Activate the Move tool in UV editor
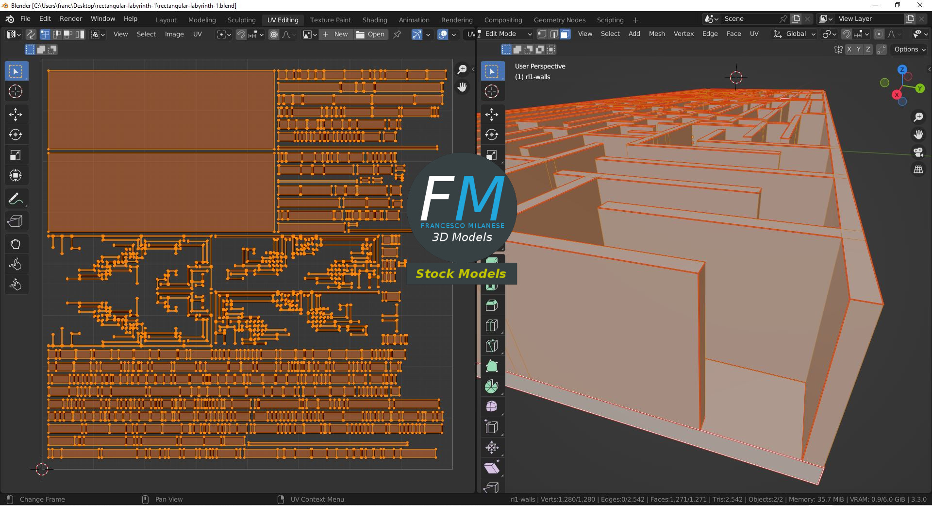Viewport: 932px width, 506px height. pyautogui.click(x=16, y=115)
